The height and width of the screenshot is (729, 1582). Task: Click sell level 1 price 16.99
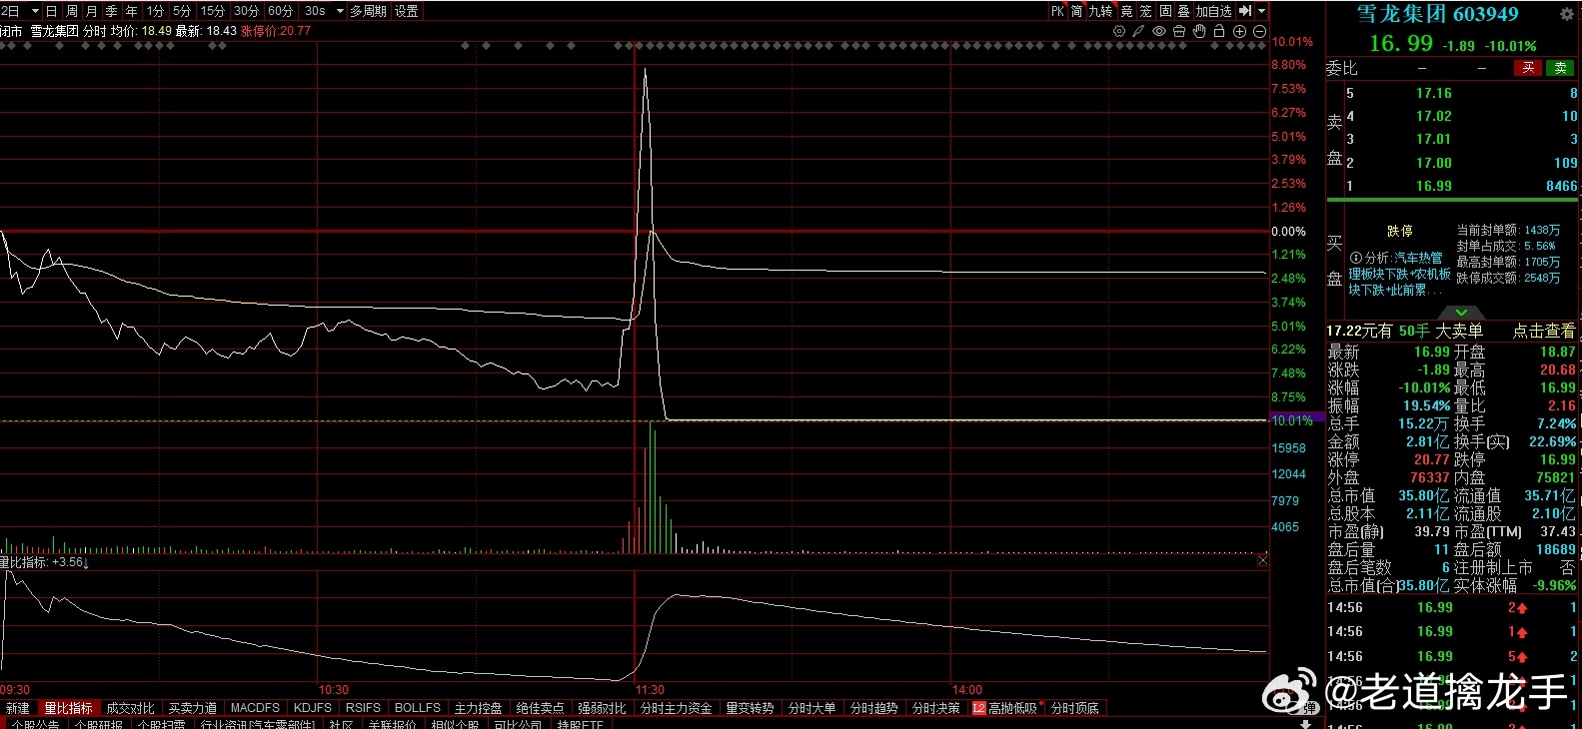(x=1433, y=186)
